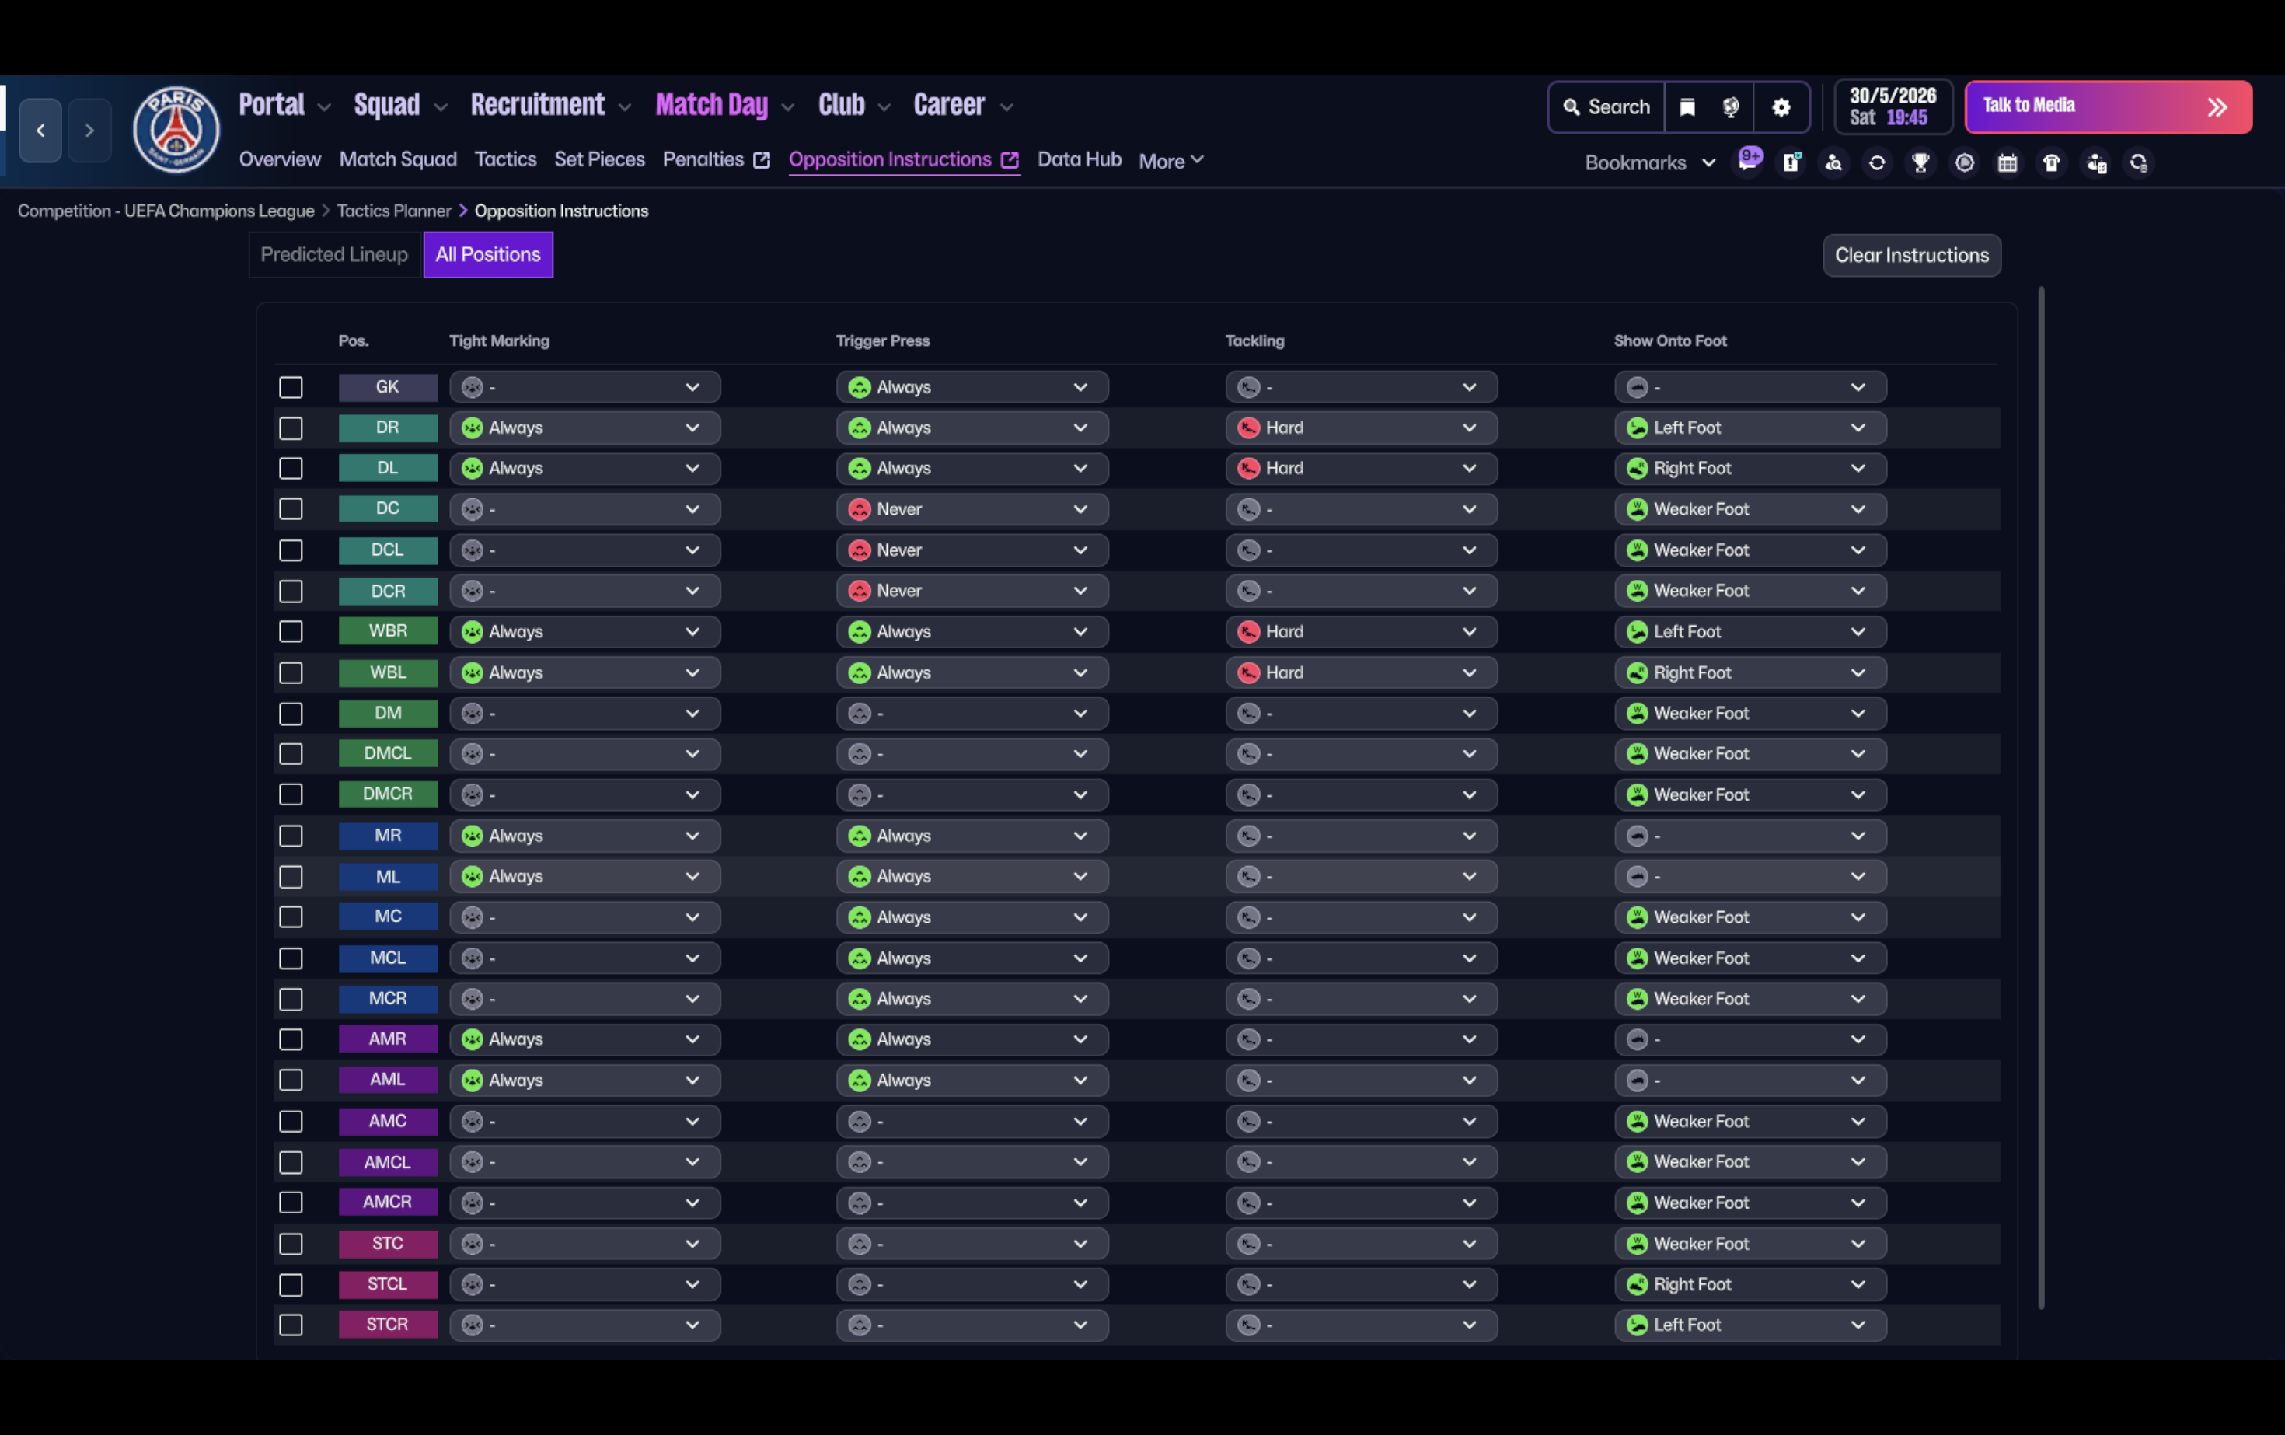Open the settings gear icon

click(x=1781, y=107)
